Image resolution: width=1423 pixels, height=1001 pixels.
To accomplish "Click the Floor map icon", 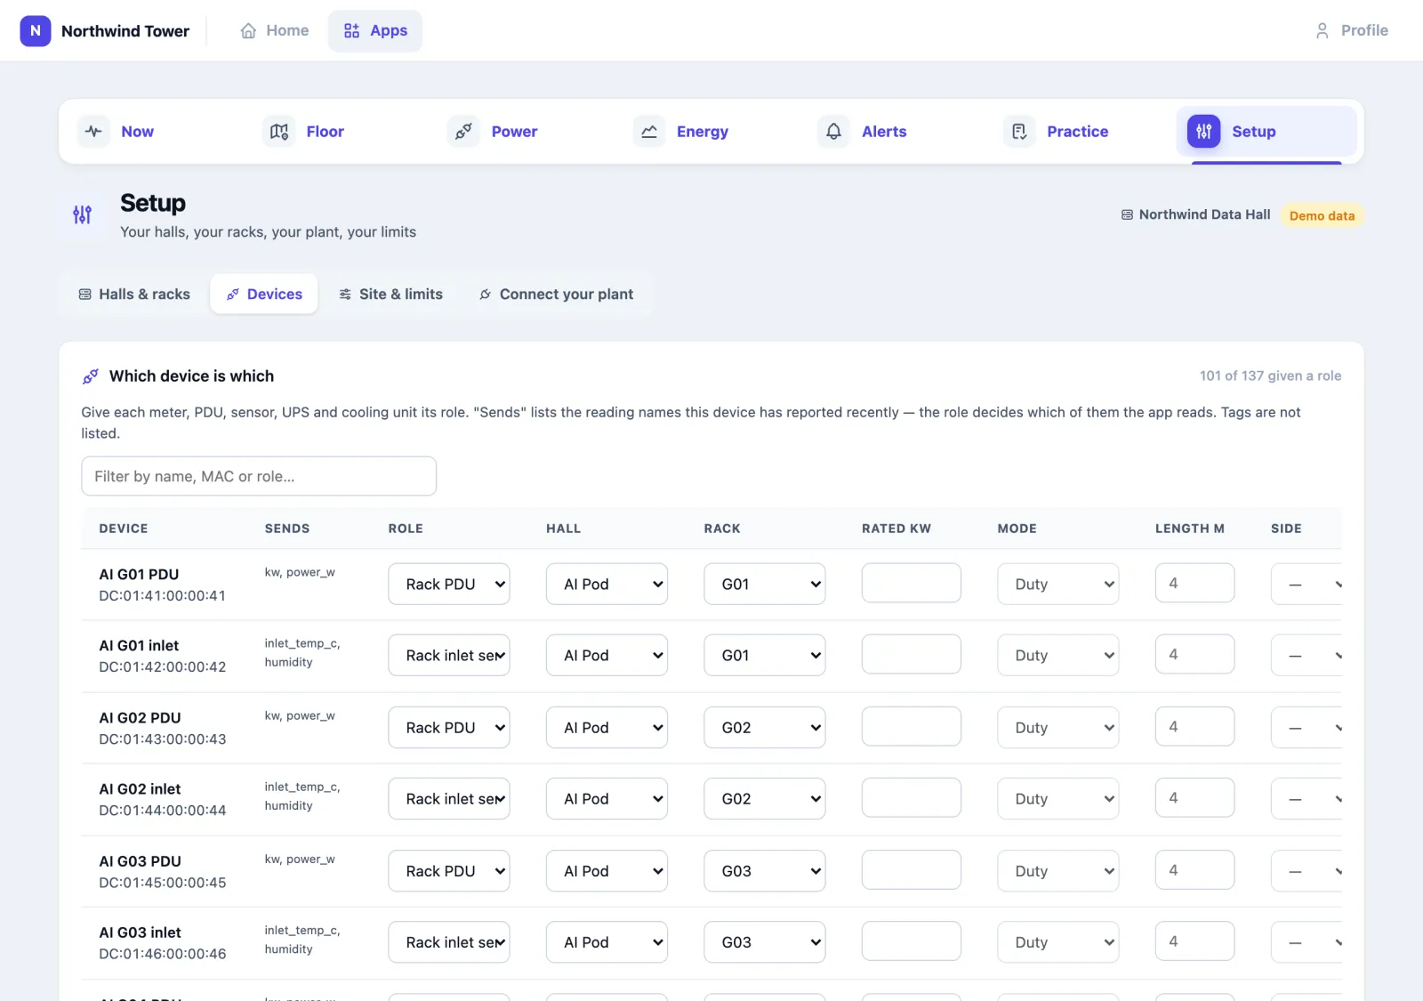I will click(x=278, y=132).
